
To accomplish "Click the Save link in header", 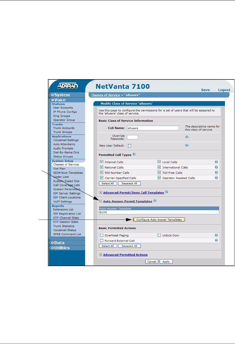I will tap(205, 90).
